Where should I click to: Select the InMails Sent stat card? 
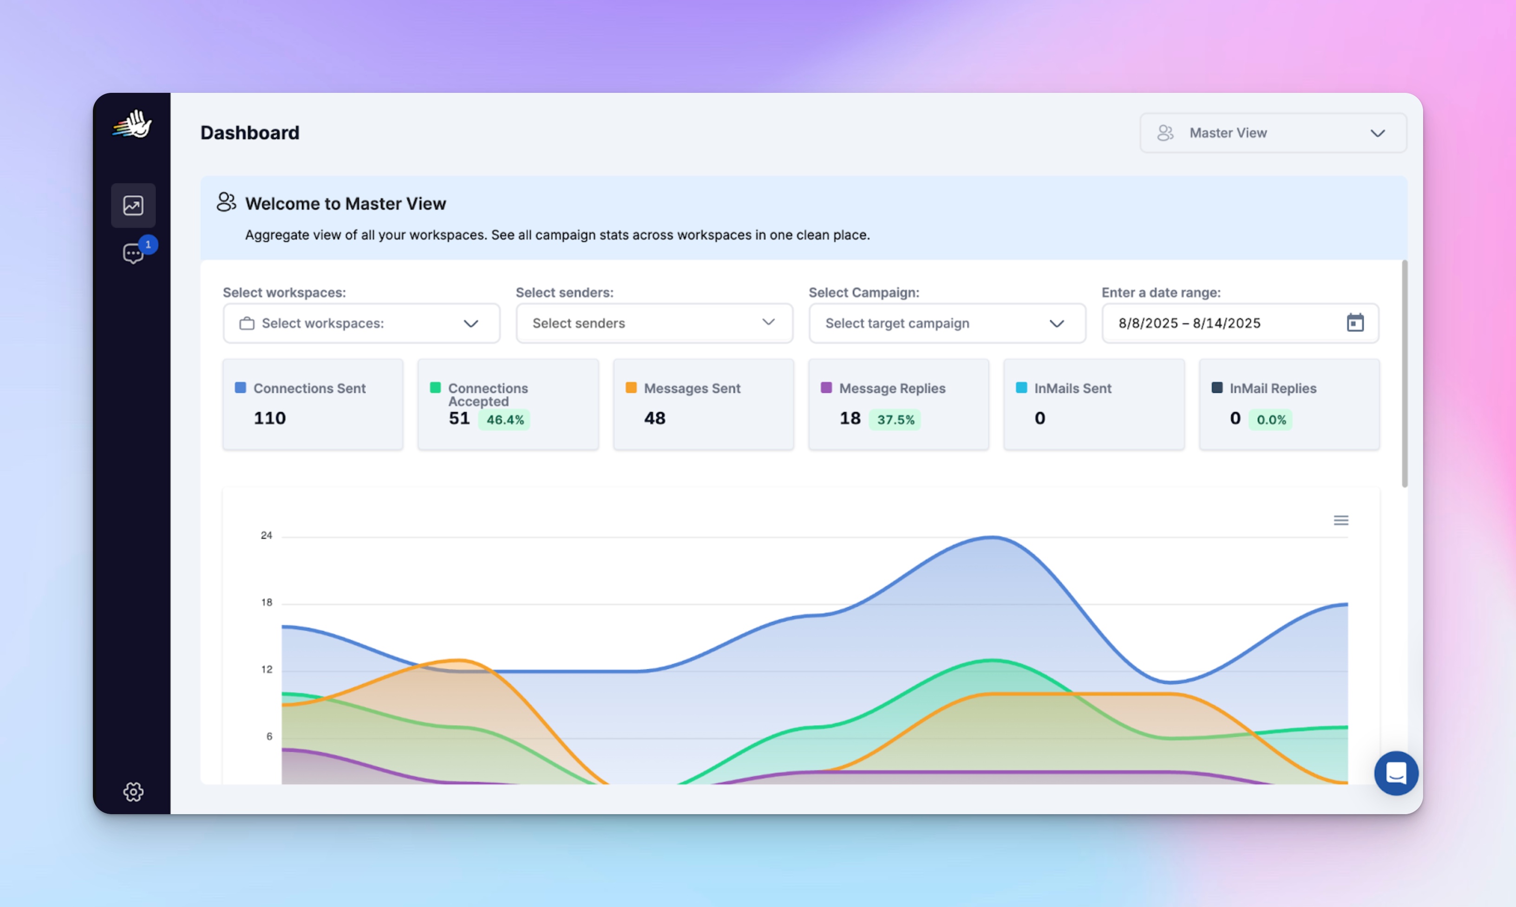click(1094, 405)
